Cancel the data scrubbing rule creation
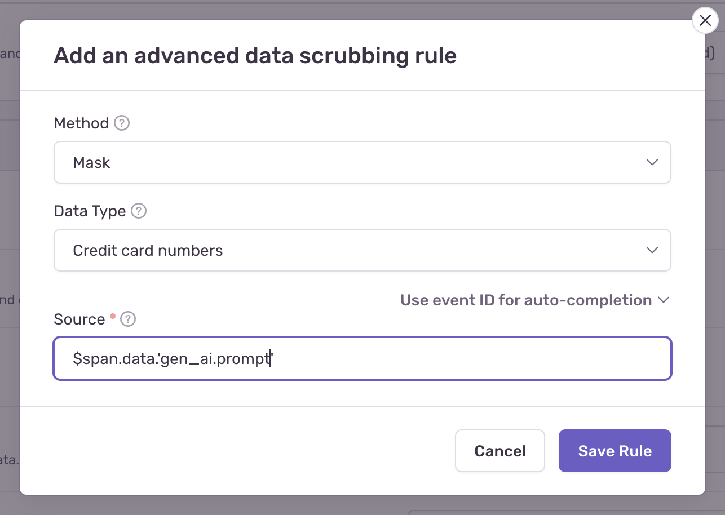Viewport: 725px width, 515px height. (499, 450)
